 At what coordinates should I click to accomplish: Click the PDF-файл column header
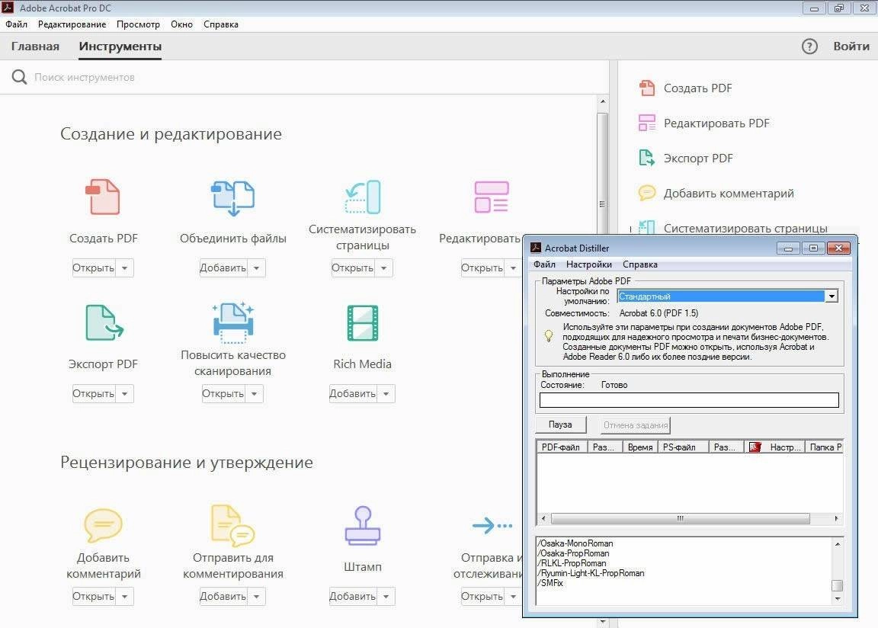tap(562, 447)
